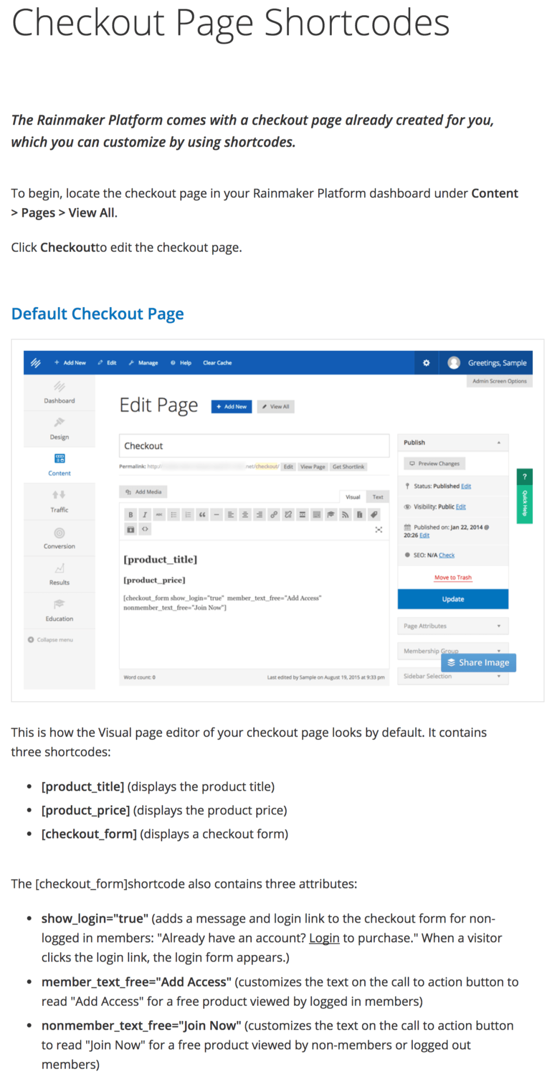Click the blue Add New button beside Edit Page

coord(231,406)
